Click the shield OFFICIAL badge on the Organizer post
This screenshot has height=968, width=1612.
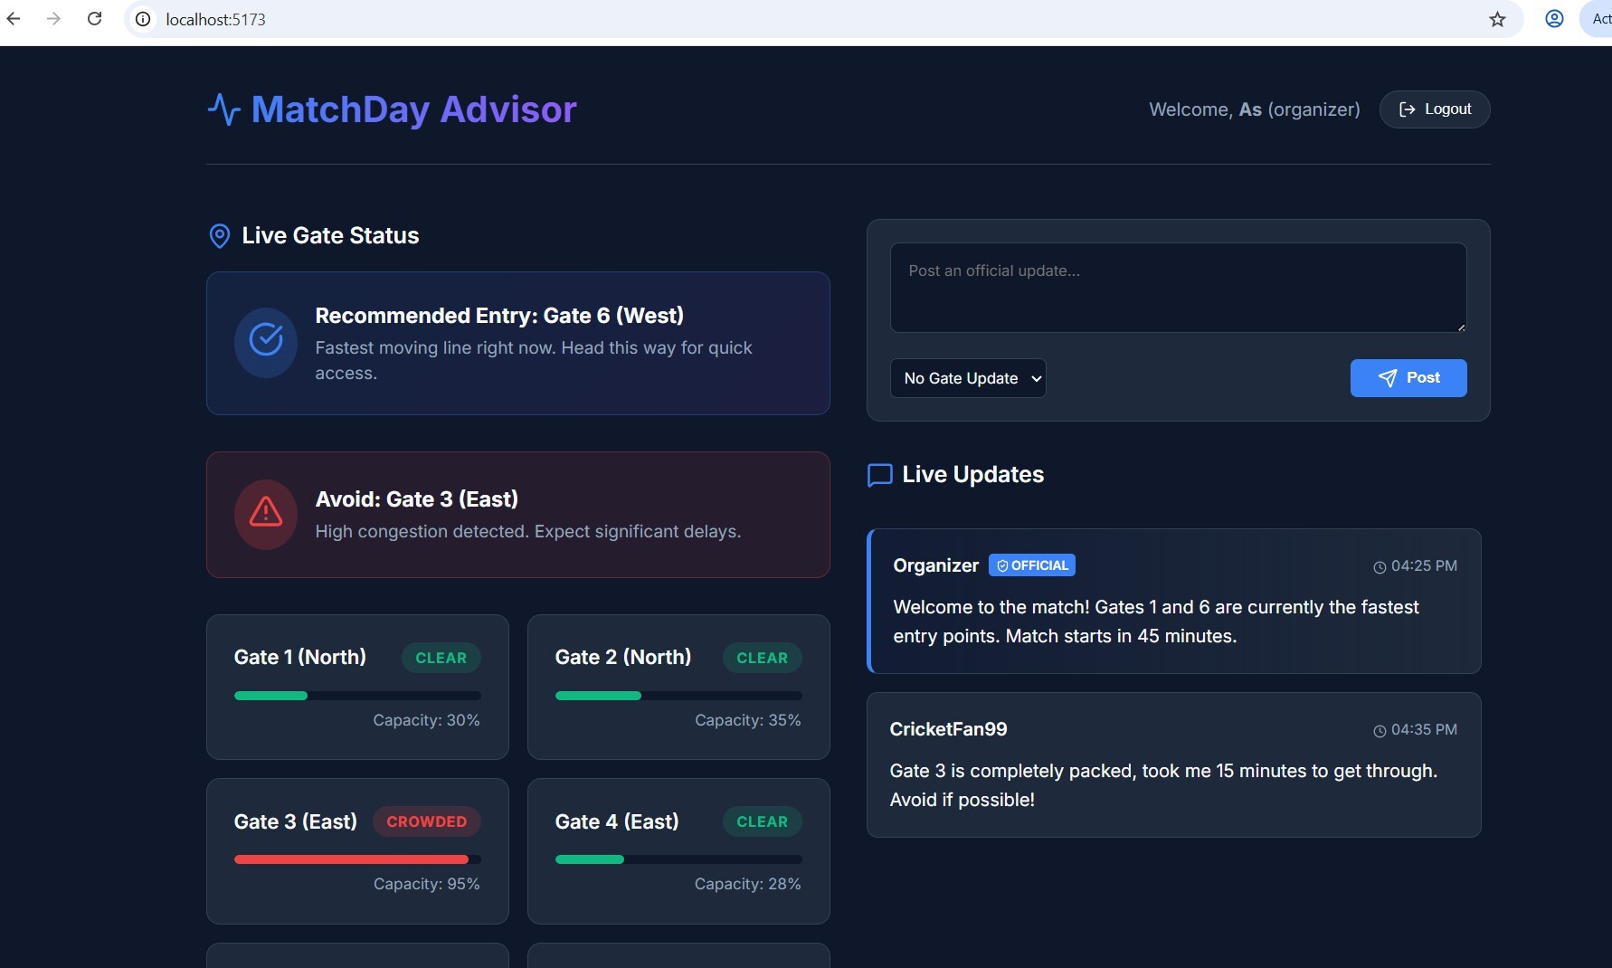pos(1032,565)
